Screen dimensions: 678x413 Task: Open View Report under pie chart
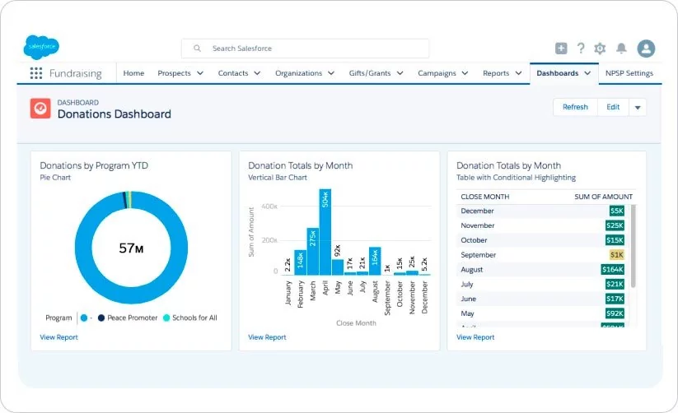[58, 337]
